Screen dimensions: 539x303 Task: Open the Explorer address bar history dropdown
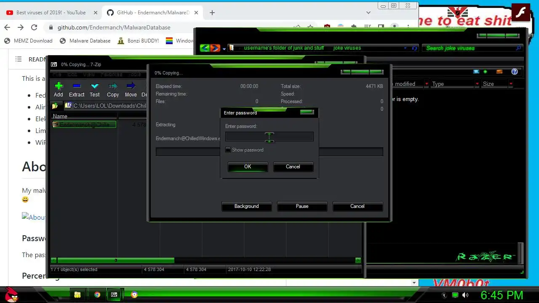(x=406, y=48)
